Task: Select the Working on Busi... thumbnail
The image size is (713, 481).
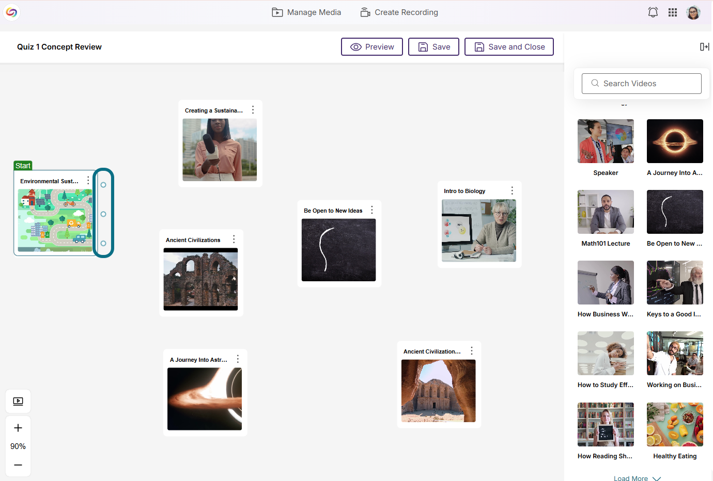Action: [x=675, y=354]
